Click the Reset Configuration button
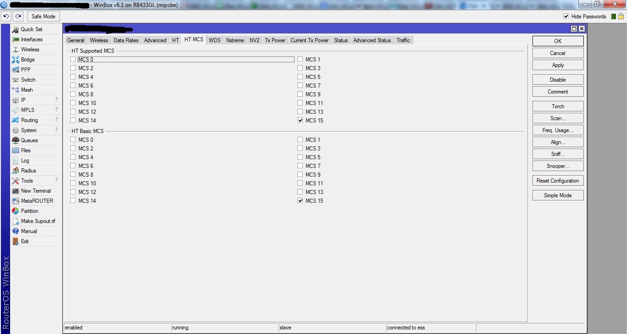627x334 pixels. (558, 181)
